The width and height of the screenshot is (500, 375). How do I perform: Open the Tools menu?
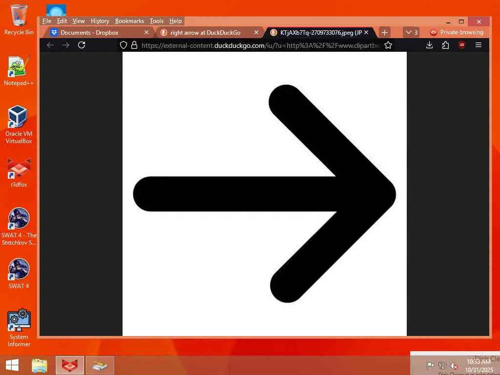coord(157,21)
